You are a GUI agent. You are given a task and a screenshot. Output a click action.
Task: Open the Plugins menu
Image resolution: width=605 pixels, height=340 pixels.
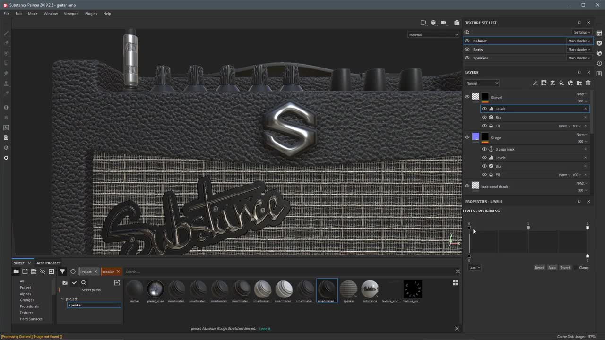91,14
